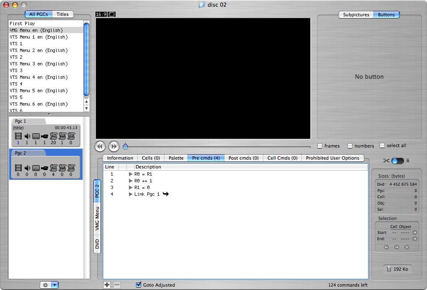Open the Prohibited User Options tab
This screenshot has width=427, height=290.
tap(332, 158)
